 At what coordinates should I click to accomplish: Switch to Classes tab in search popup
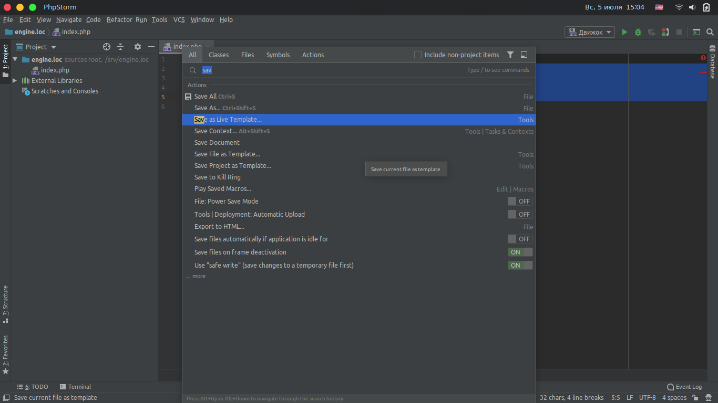(219, 55)
